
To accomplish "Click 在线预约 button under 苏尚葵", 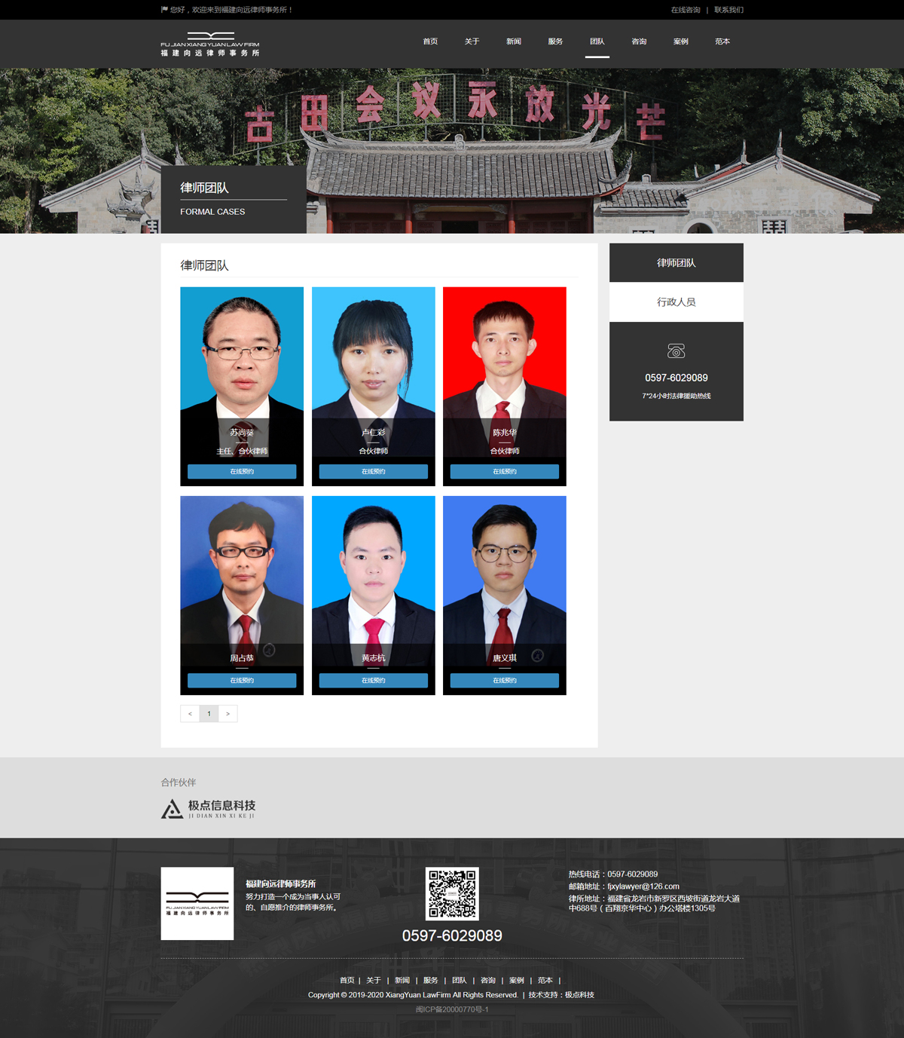I will point(242,472).
